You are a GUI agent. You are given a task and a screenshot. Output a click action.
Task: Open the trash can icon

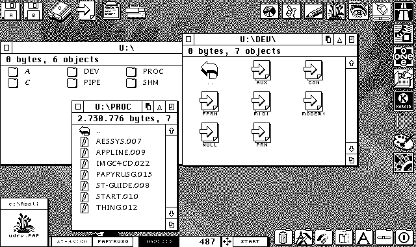point(283,237)
